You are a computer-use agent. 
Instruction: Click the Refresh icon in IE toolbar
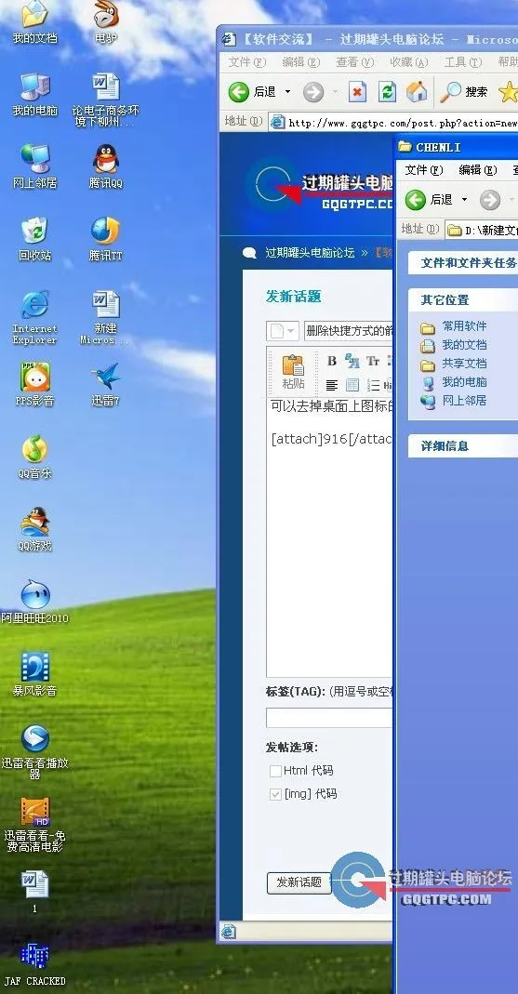coord(387,93)
